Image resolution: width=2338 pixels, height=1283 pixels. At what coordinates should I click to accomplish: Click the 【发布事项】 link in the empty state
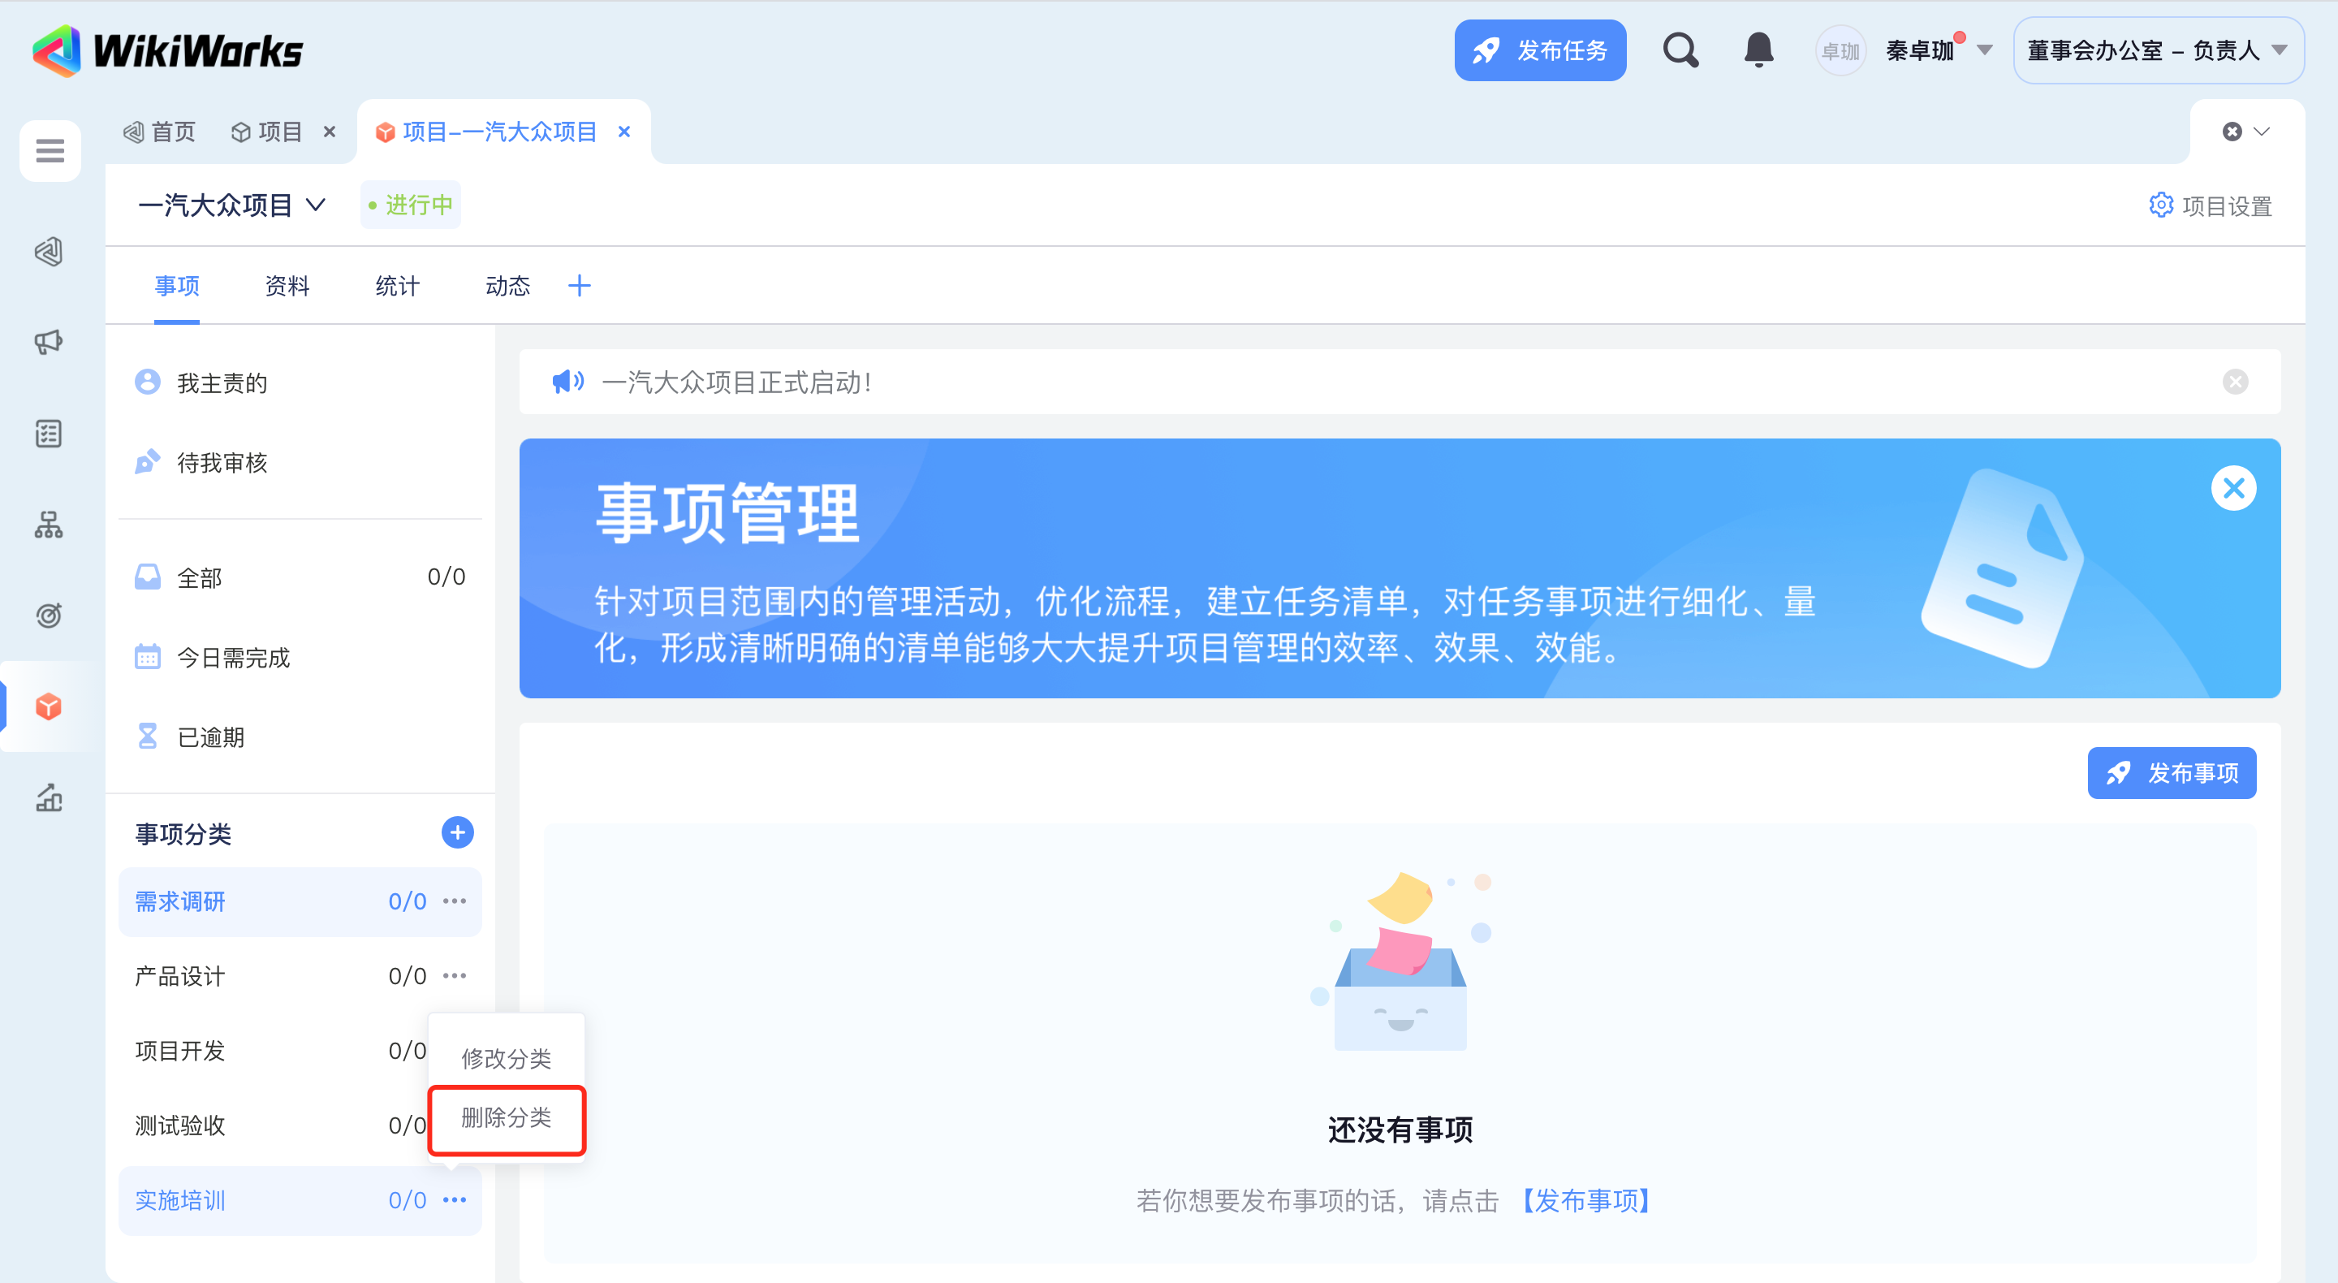(1585, 1201)
